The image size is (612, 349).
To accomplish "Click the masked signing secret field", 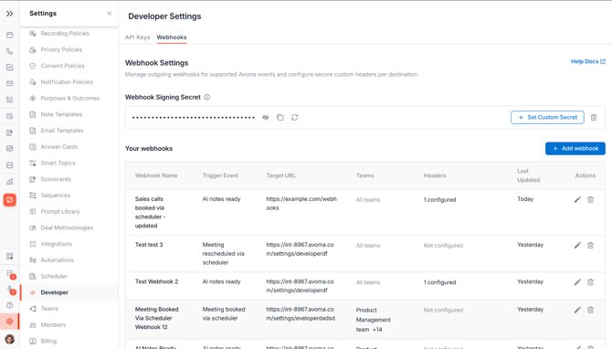I will [x=194, y=118].
